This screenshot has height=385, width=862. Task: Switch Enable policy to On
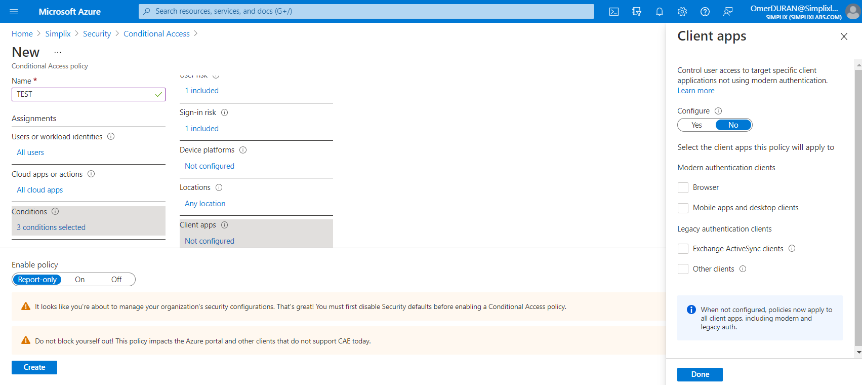[80, 280]
